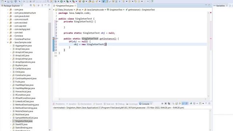Click the editor horizontal scrollbar track
The image size is (233, 131).
(132, 99)
